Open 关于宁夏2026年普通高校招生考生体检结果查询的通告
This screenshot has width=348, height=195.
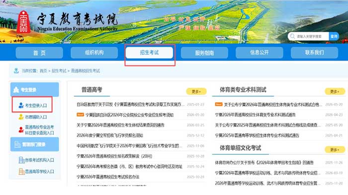click(x=120, y=125)
